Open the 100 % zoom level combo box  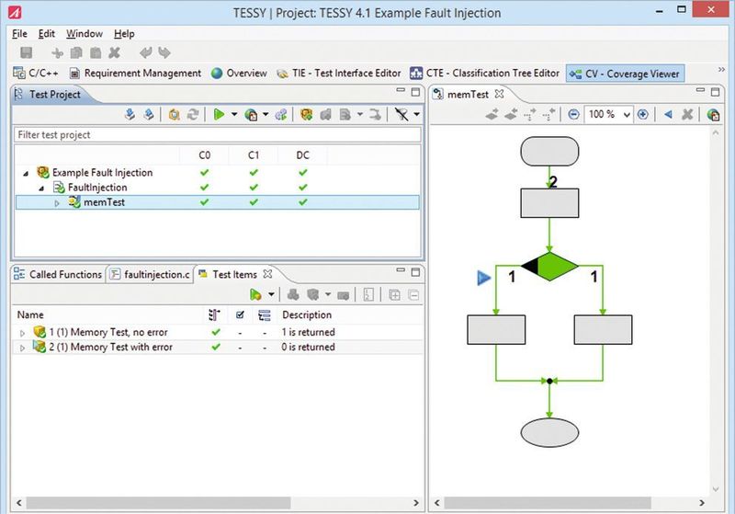pos(608,114)
